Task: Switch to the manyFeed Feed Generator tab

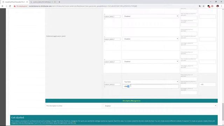Action: pyautogui.click(x=15, y=2)
